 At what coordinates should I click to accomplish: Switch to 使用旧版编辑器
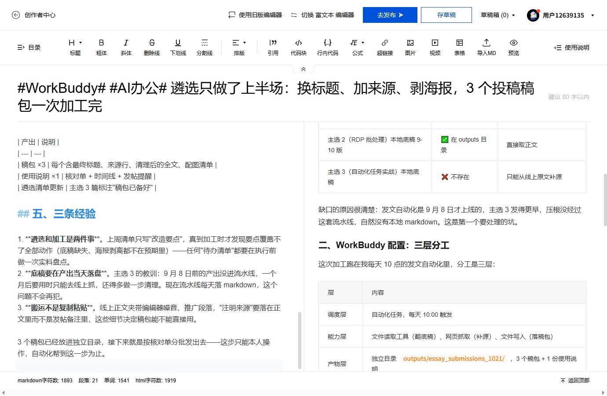pyautogui.click(x=255, y=15)
